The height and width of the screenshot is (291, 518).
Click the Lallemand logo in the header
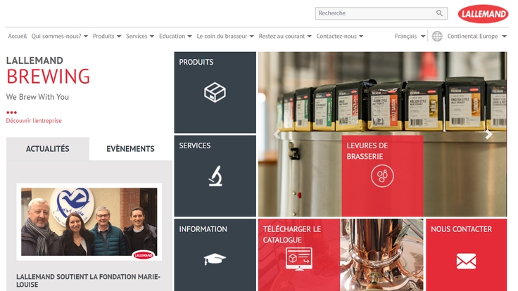pyautogui.click(x=483, y=14)
